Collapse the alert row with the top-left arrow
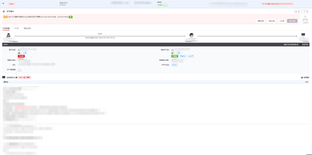Viewport: 312px width, 155px height. point(3,3)
